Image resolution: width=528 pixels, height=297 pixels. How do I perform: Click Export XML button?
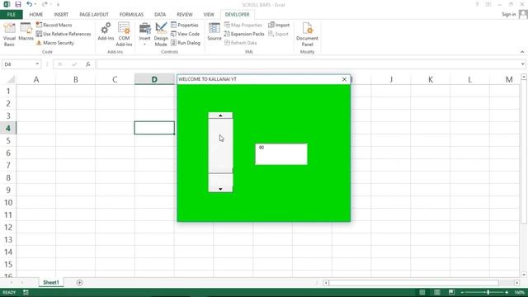278,34
